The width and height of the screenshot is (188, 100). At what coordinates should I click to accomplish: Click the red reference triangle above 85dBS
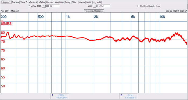pos(2,21)
